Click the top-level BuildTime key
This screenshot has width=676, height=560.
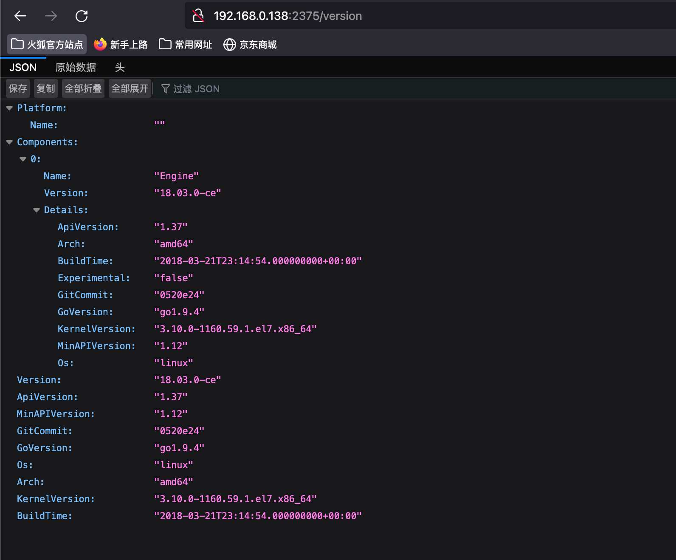45,516
